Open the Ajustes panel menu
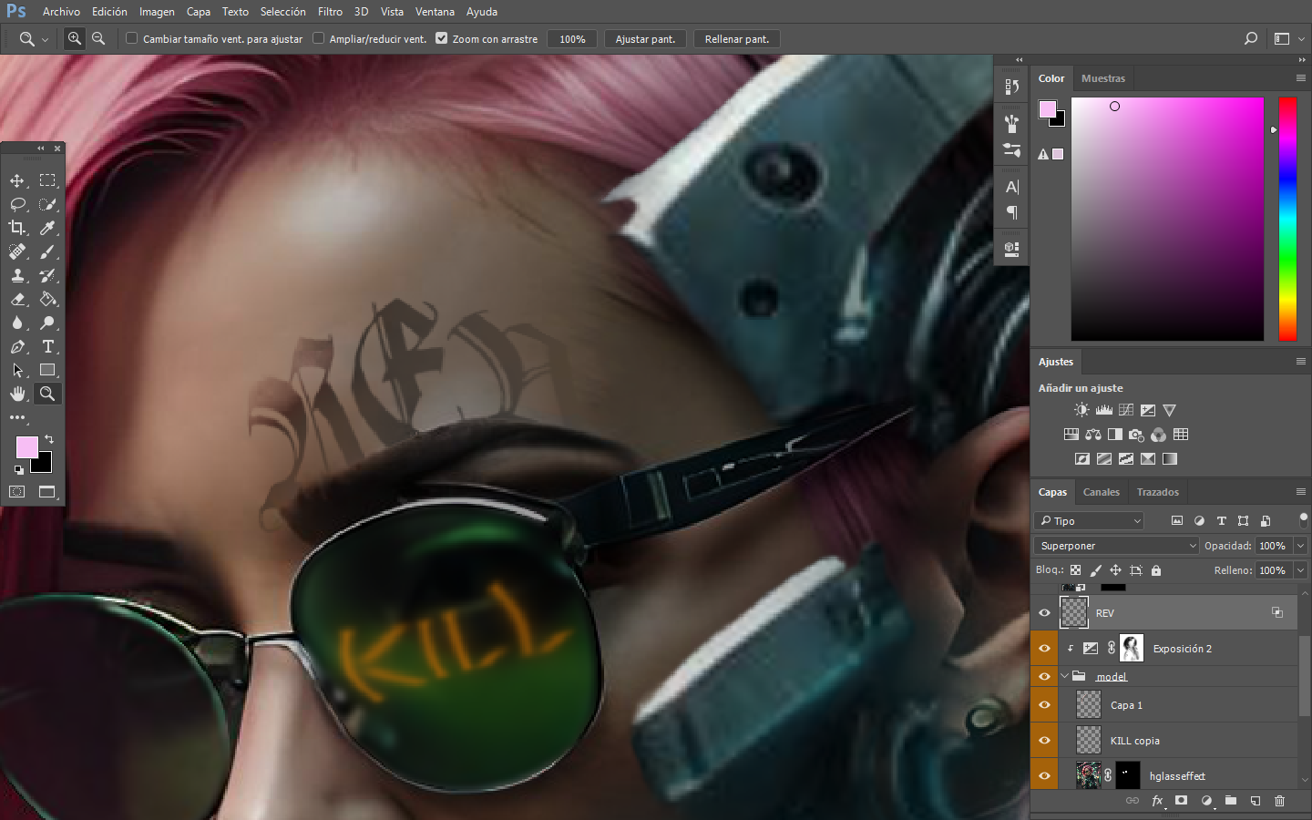Screen dimensions: 1312x820 [1301, 362]
